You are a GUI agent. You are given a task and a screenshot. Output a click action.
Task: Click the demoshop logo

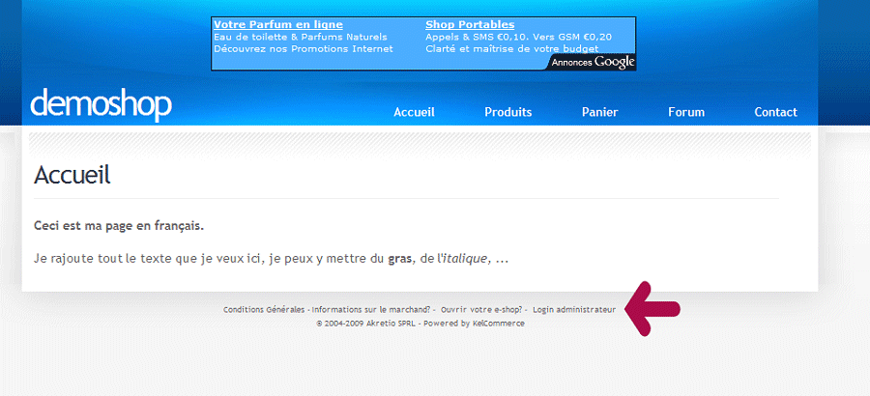[x=101, y=104]
